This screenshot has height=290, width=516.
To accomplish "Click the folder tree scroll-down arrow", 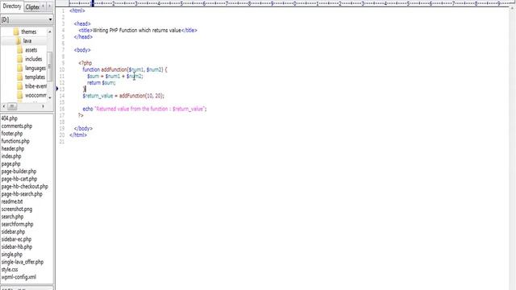I will [x=50, y=97].
